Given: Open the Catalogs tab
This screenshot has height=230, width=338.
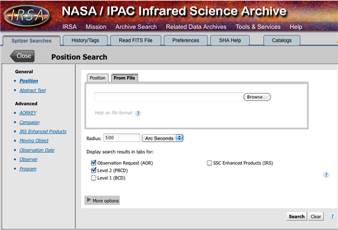Looking at the screenshot, I should (282, 41).
